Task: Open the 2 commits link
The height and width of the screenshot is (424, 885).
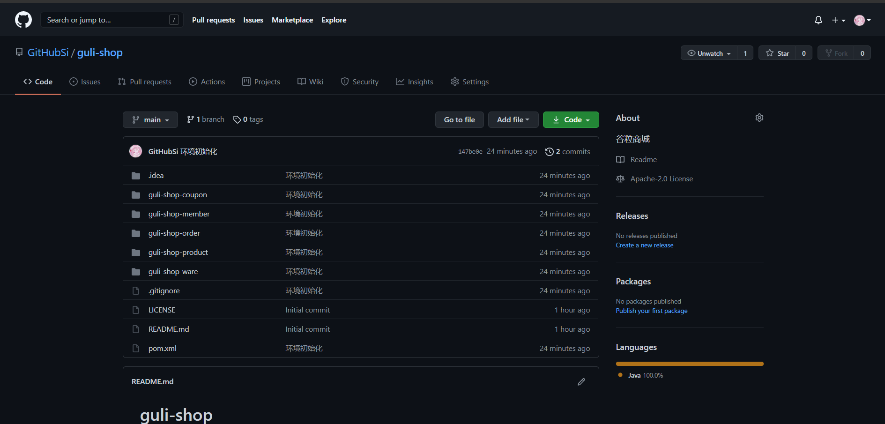Action: (x=568, y=152)
